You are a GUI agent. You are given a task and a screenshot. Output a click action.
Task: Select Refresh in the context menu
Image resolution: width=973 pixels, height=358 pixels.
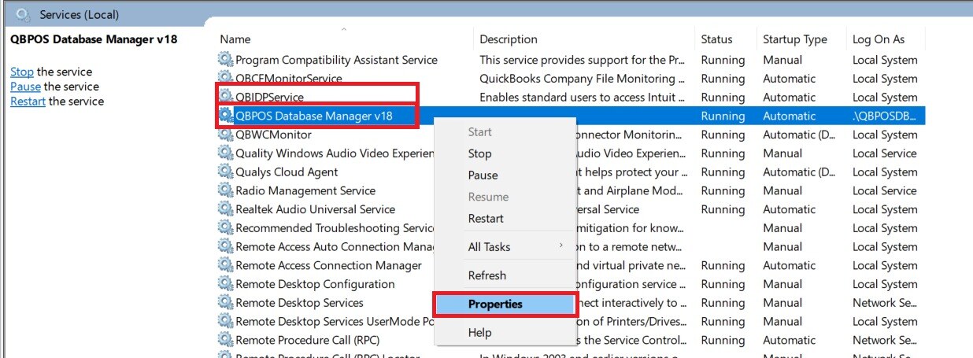487,275
